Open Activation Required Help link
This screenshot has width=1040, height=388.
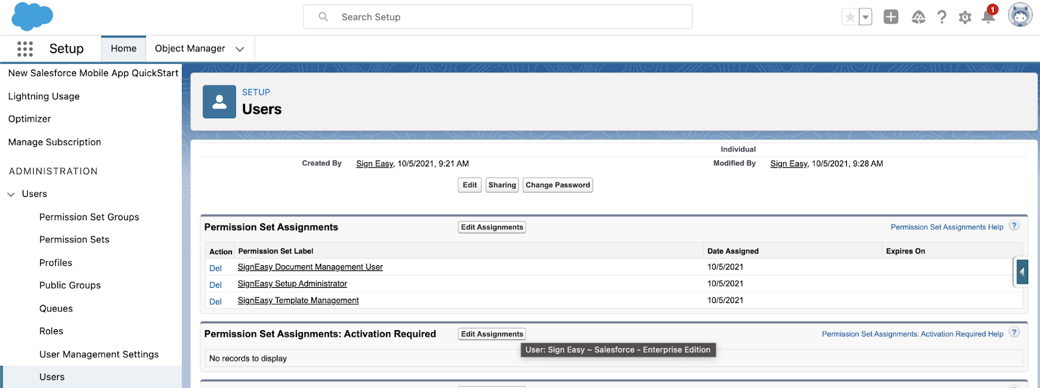[913, 334]
